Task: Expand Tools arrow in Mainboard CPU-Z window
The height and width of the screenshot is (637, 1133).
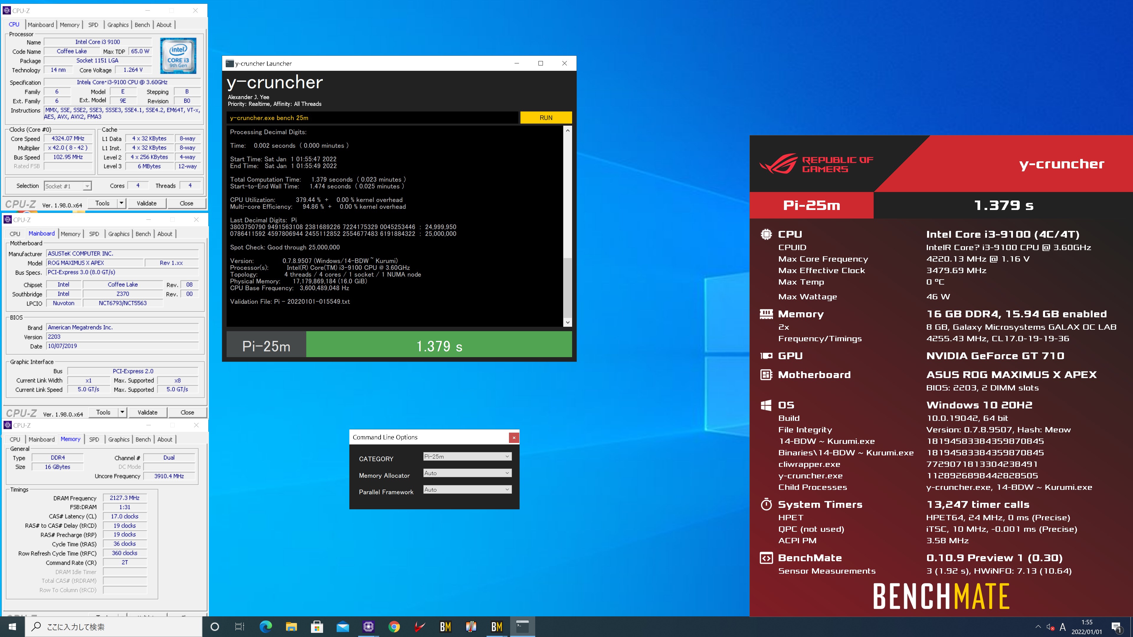Action: coord(123,412)
